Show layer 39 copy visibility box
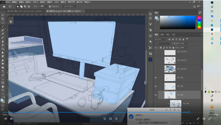Screen dimensions: 221x125 click(x=156, y=69)
